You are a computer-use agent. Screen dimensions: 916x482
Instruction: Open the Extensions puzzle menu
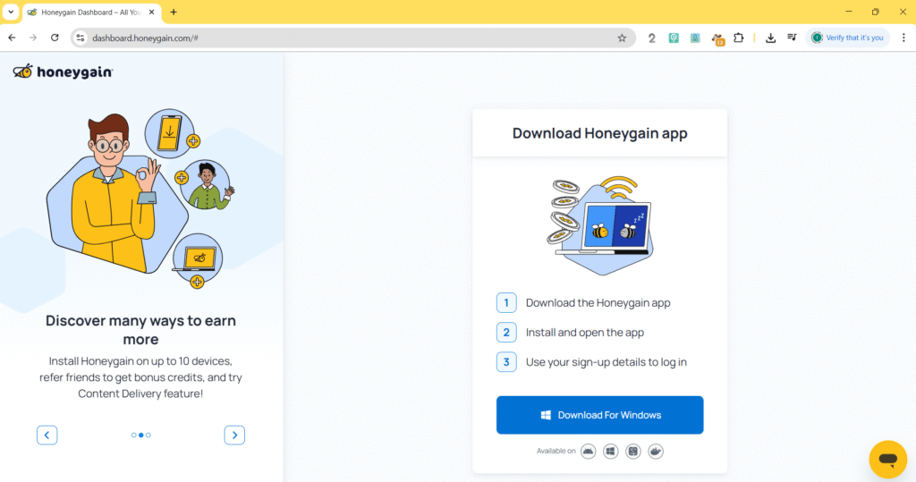(738, 38)
